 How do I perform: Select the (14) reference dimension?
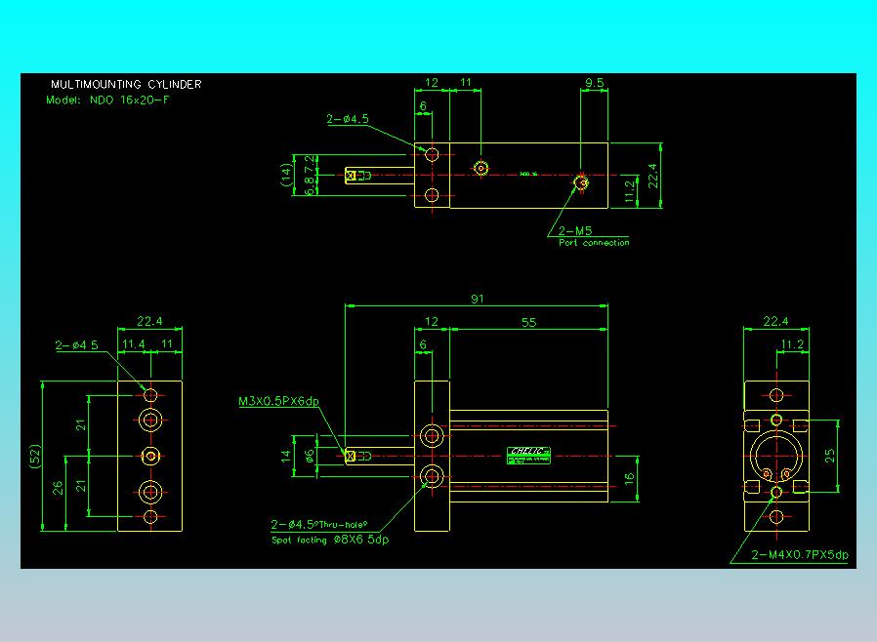[286, 175]
